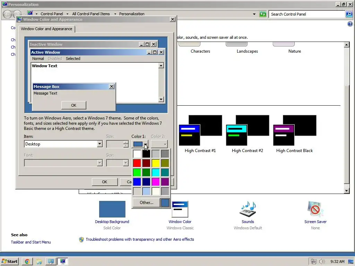Open Windows Explorer folder taskbar icon

tap(39, 261)
